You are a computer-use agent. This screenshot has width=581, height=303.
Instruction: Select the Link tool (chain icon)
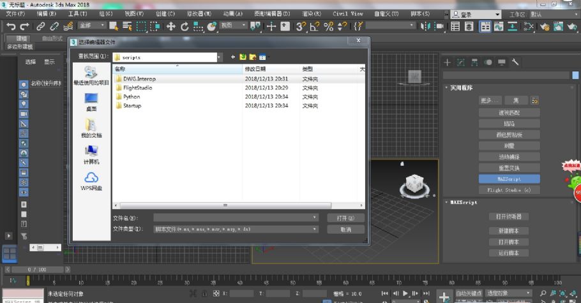(x=40, y=26)
